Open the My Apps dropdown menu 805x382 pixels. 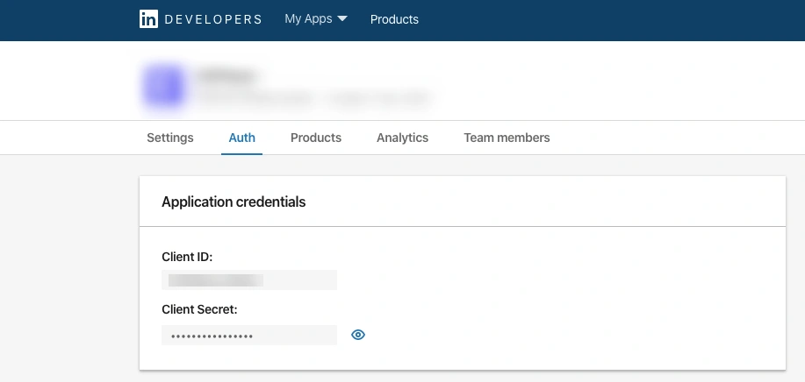pyautogui.click(x=308, y=19)
